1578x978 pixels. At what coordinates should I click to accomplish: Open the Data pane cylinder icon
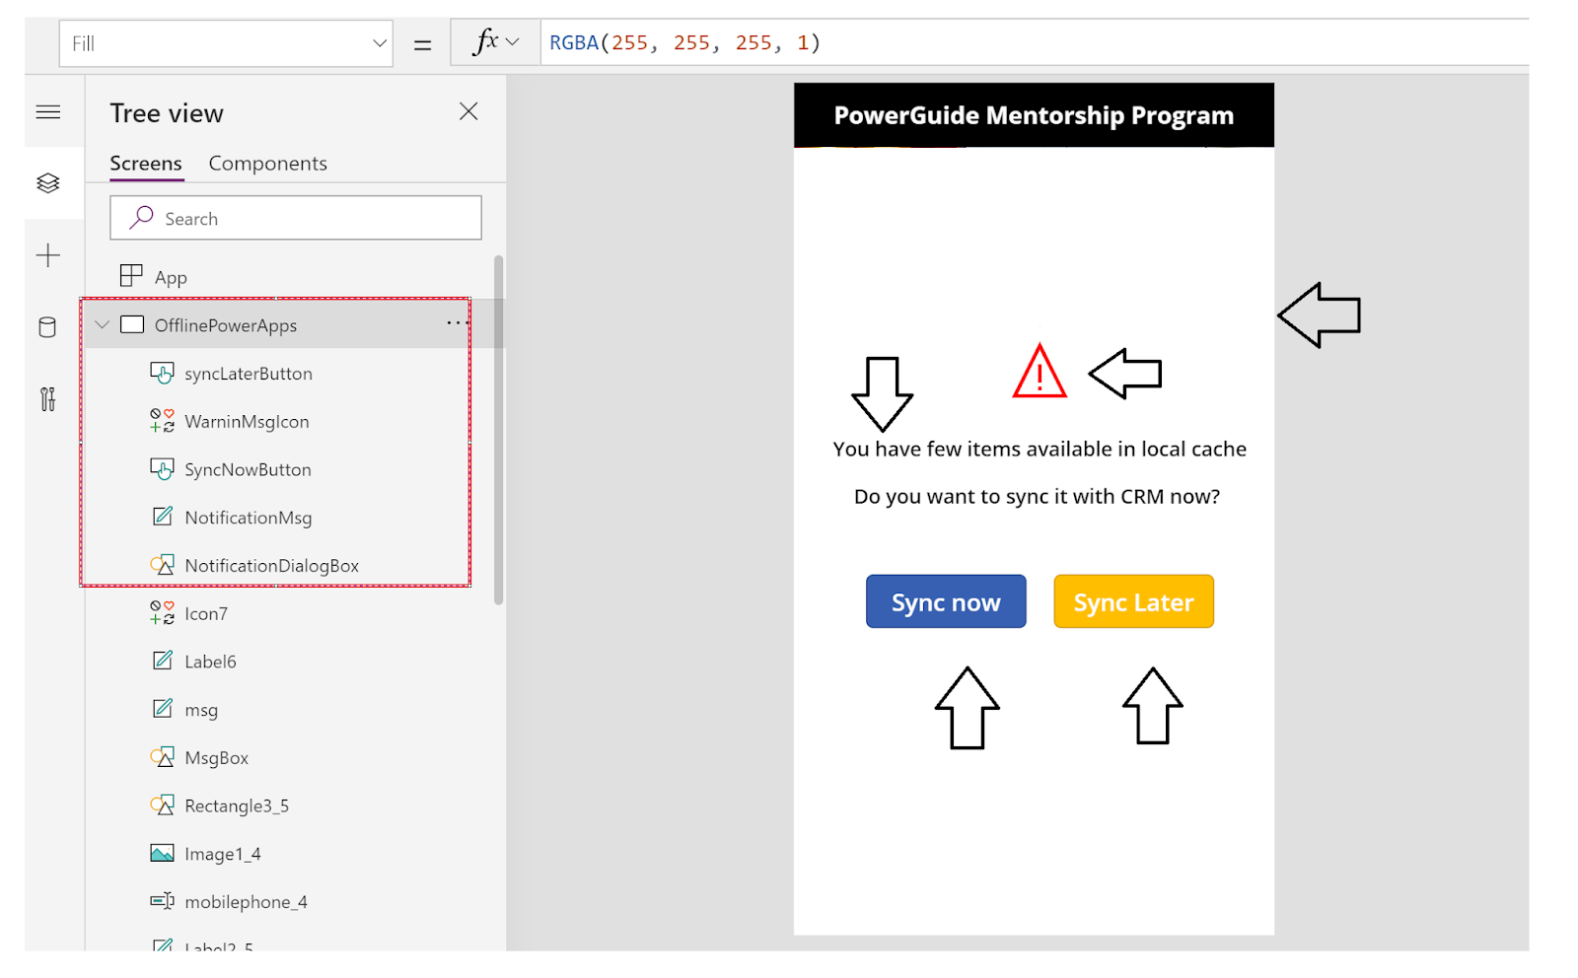[x=47, y=326]
